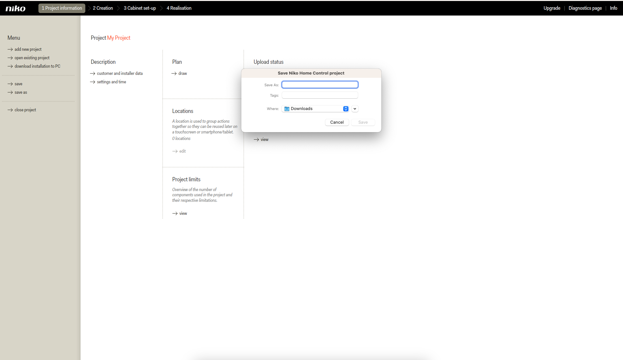Select the 1 Project information tab

[62, 8]
